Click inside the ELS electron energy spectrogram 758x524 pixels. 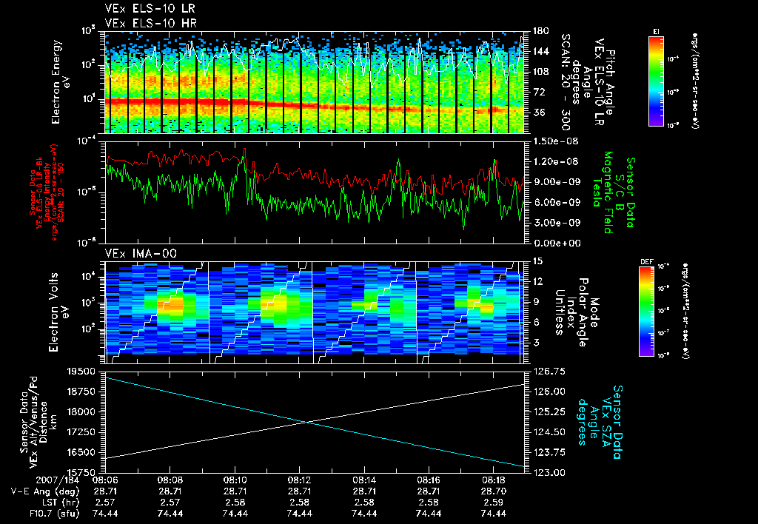[x=315, y=82]
